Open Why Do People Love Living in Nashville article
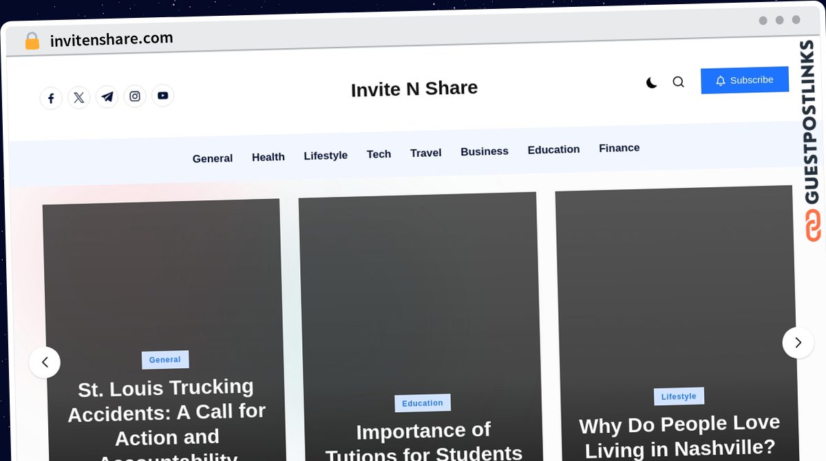Screen dimensions: 826x461 click(680, 436)
